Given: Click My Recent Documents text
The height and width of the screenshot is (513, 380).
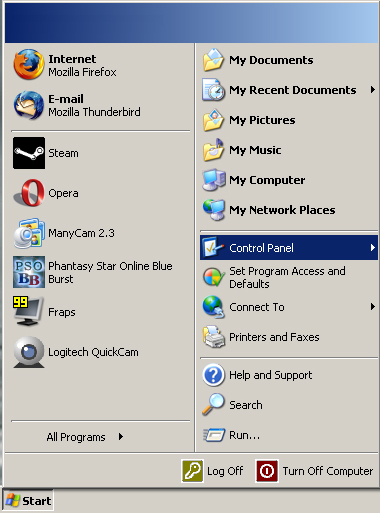Looking at the screenshot, I should tap(292, 90).
